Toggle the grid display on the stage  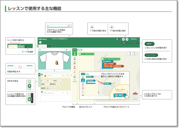(x=66, y=50)
